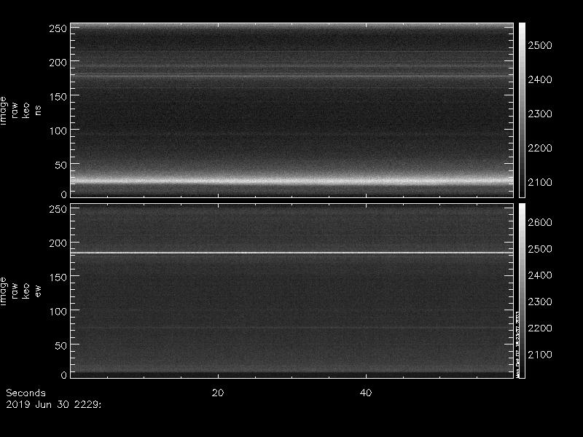The height and width of the screenshot is (437, 583).
Task: Click '2100' on the ns colorbar scale
Action: coord(540,182)
